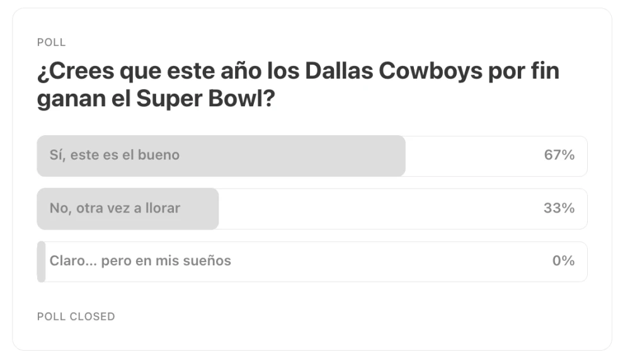
Task: Click the thin gray sliver on the 0% bar
Action: 41,261
